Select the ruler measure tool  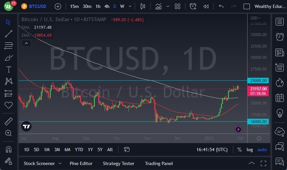(9, 121)
